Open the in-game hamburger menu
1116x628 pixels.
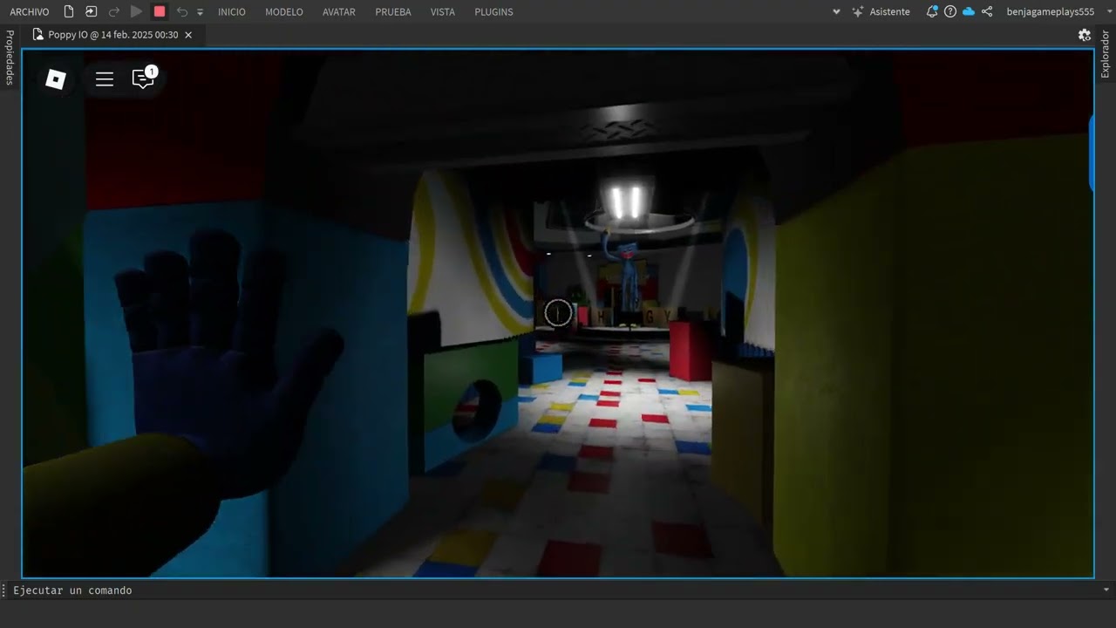tap(105, 79)
